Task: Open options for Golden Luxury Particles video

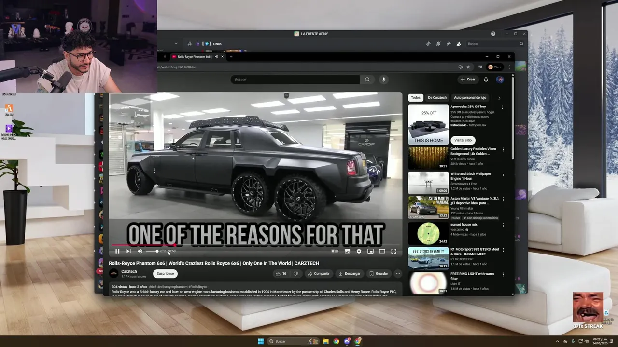Action: click(x=503, y=150)
